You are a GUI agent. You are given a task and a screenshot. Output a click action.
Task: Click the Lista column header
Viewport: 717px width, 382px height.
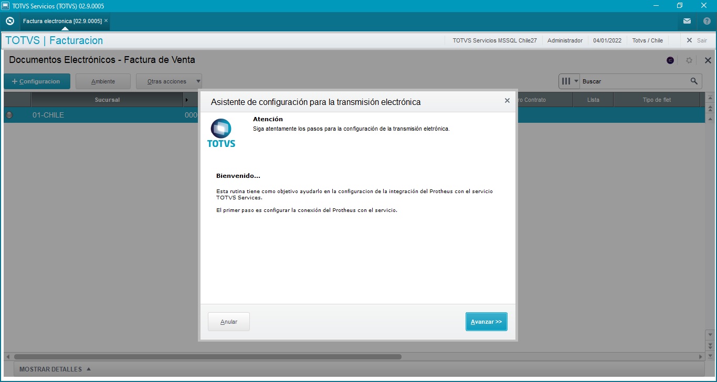point(593,100)
